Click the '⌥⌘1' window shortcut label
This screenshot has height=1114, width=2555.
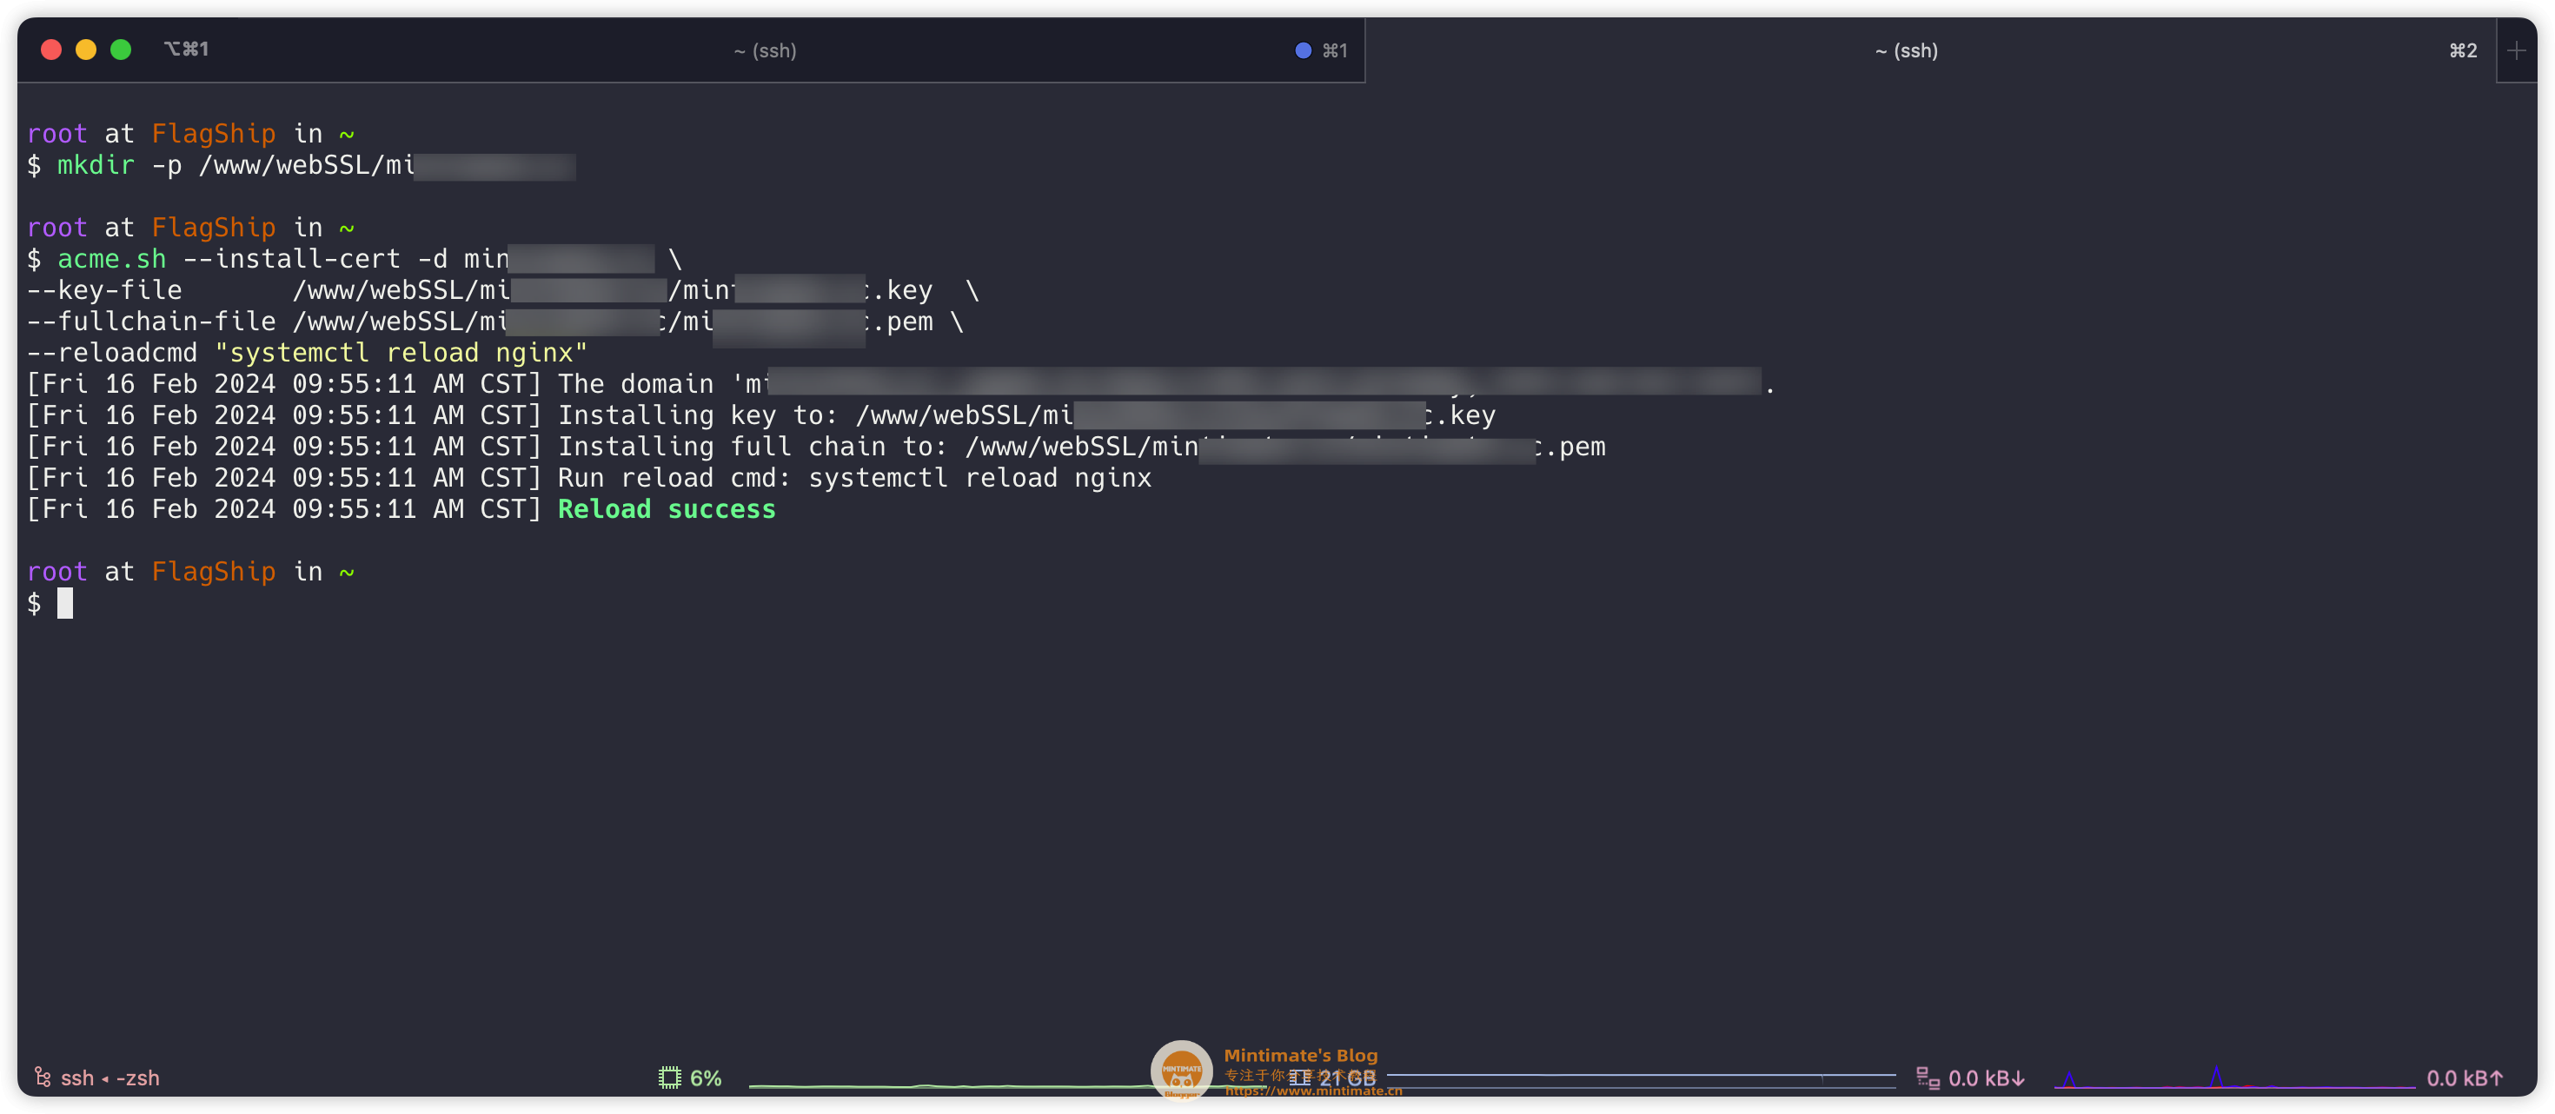[187, 50]
